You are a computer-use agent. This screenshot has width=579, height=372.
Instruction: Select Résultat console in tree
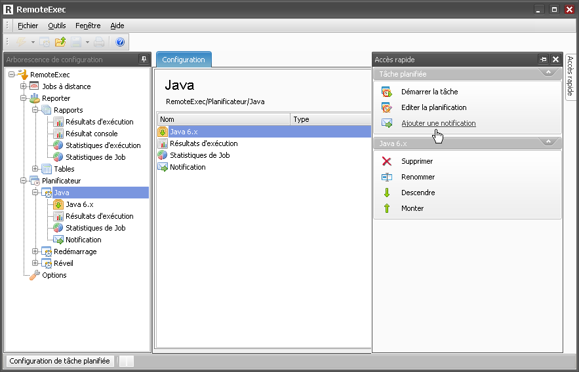[x=92, y=134]
